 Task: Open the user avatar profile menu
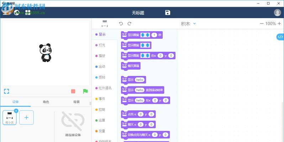277,12
